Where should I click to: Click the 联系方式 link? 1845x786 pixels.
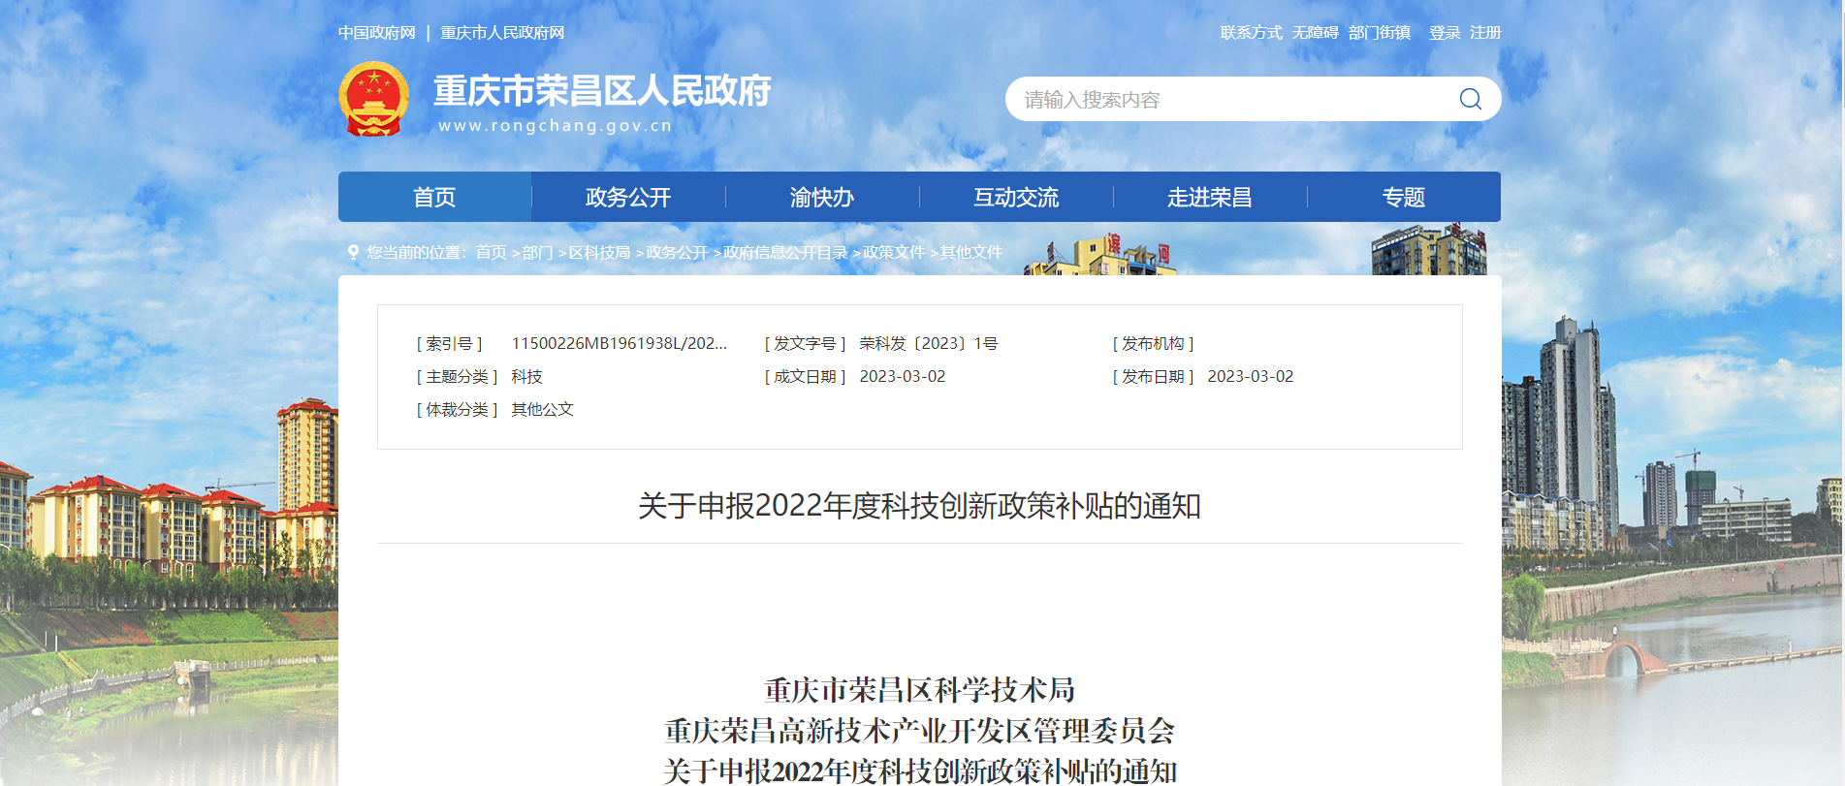point(1251,33)
